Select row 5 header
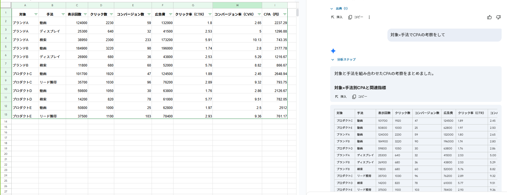The image size is (507, 195). [6, 47]
